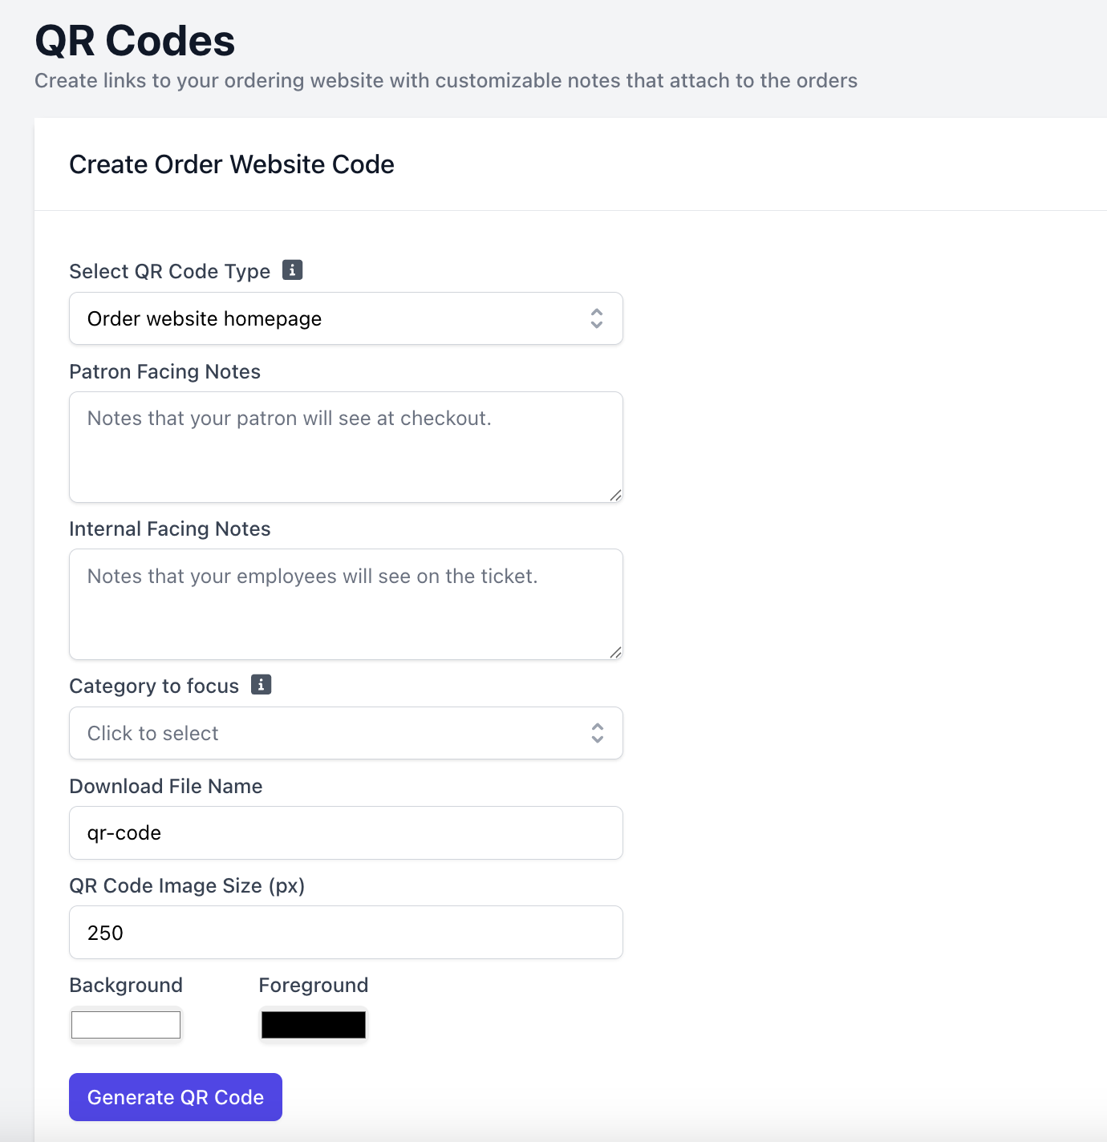
Task: Click the resize grip on the internal notes box
Action: point(615,652)
